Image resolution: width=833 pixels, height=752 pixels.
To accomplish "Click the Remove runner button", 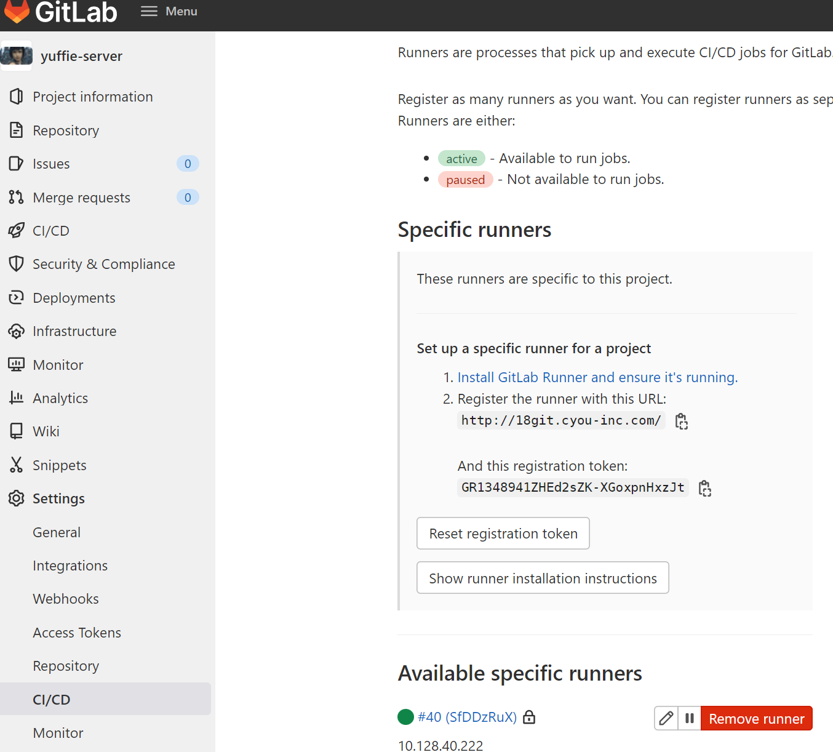I will coord(757,718).
